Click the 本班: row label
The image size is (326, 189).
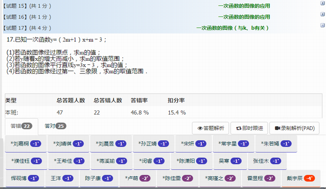point(12,113)
